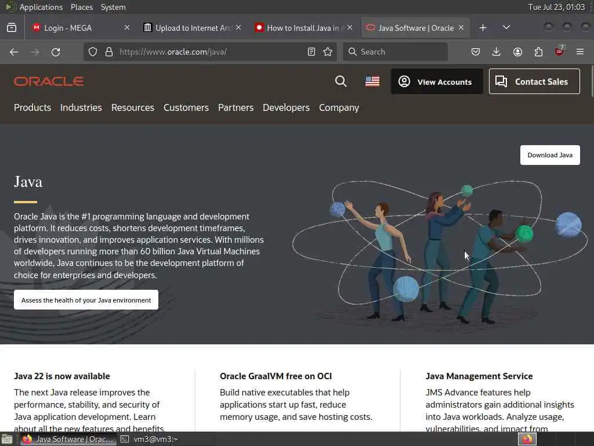This screenshot has height=446, width=594.
Task: Close the Login - MEGA tab
Action: pyautogui.click(x=127, y=28)
